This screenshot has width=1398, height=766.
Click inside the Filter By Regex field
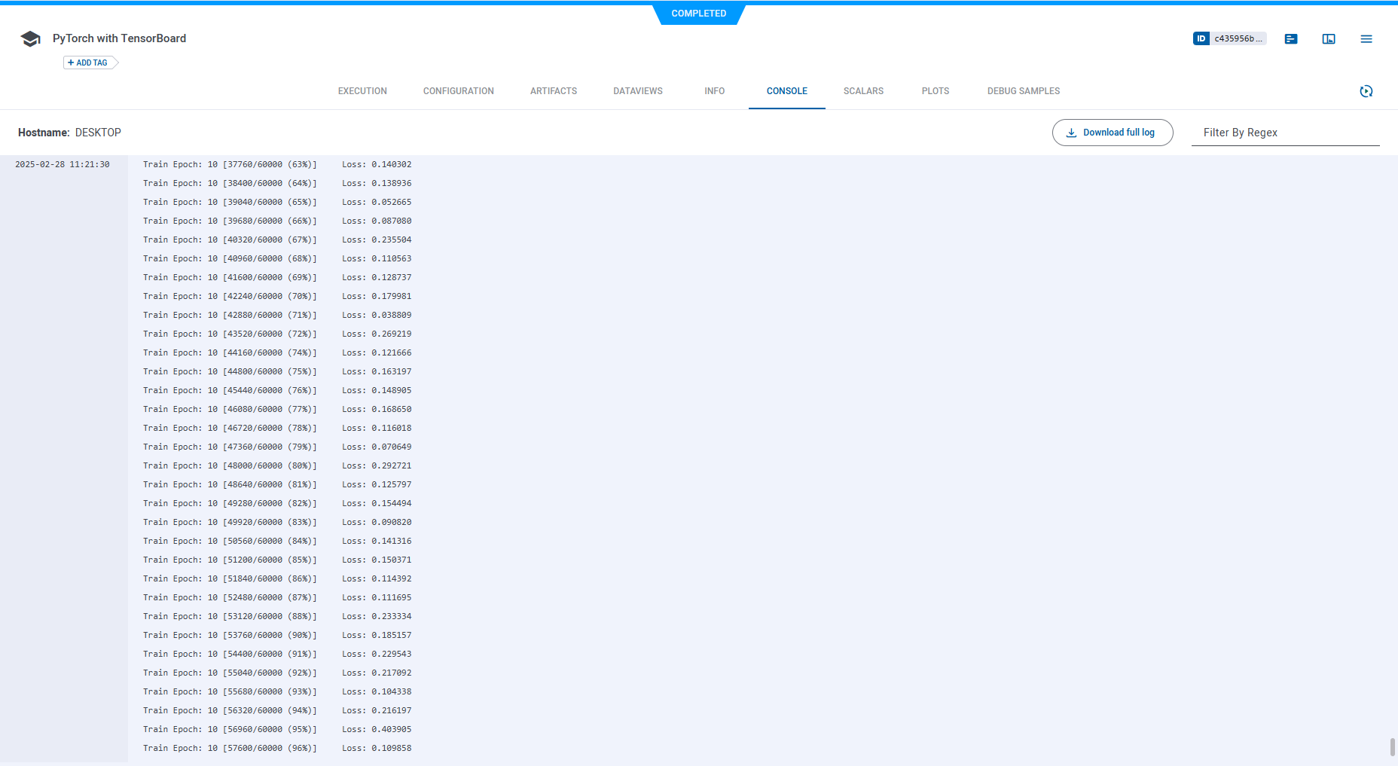1285,133
